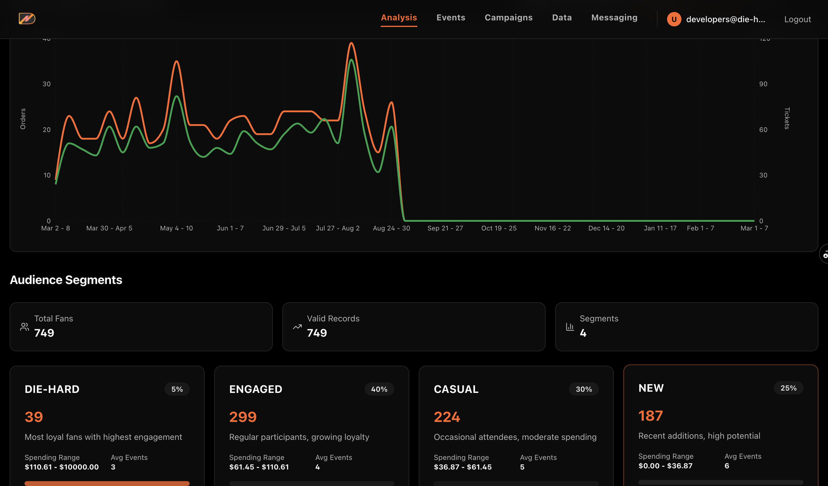
Task: Open the Events tab
Action: point(450,18)
